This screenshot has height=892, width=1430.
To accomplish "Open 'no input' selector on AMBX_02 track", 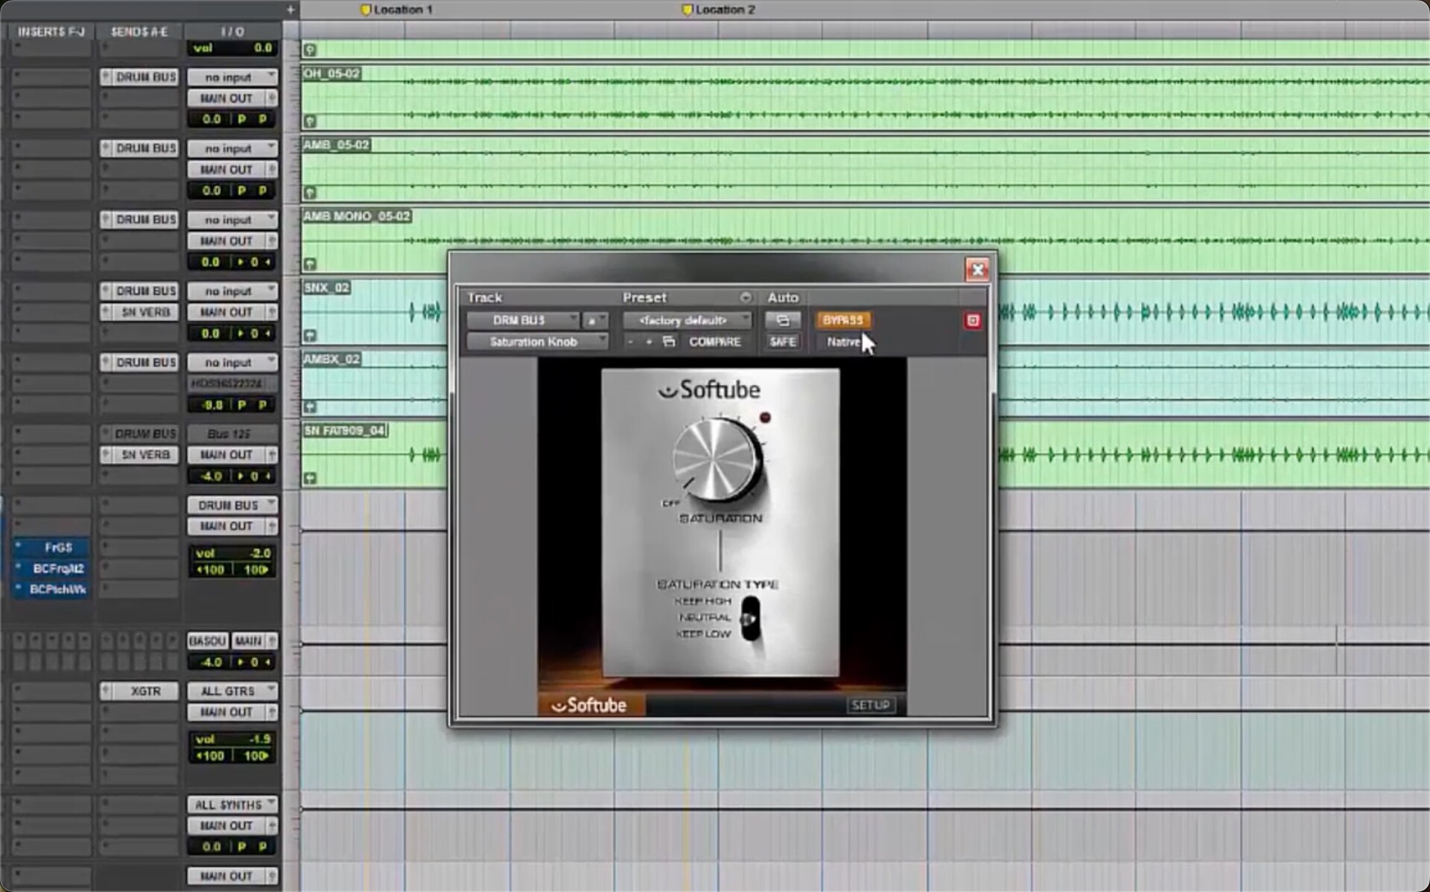I will (232, 363).
